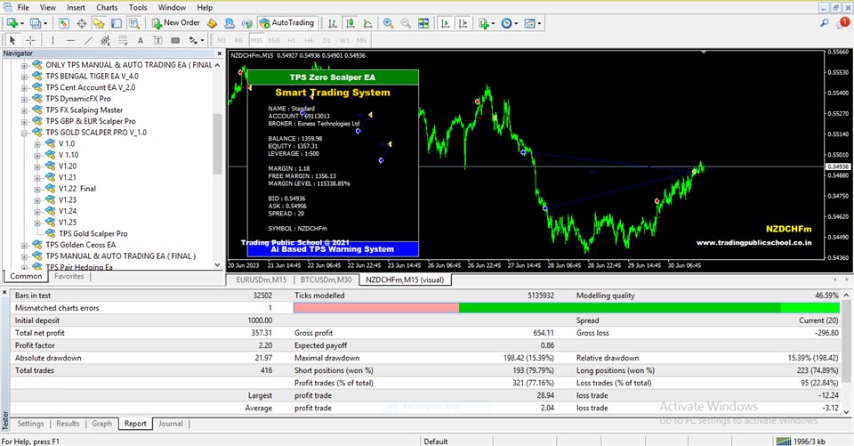Screen dimensions: 854x446
Task: Select the Text Label 'T' tool
Action: (x=158, y=40)
